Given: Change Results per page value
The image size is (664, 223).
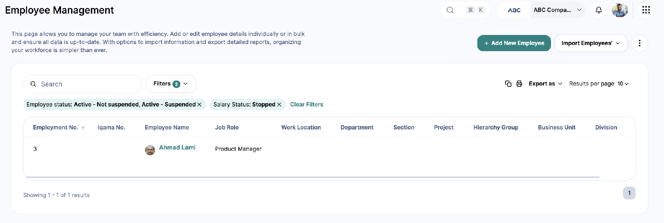Looking at the screenshot, I should click(623, 84).
